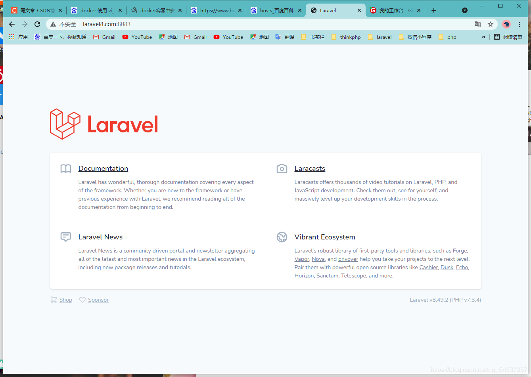Open the 书签栏 bookmark folder

tap(313, 37)
